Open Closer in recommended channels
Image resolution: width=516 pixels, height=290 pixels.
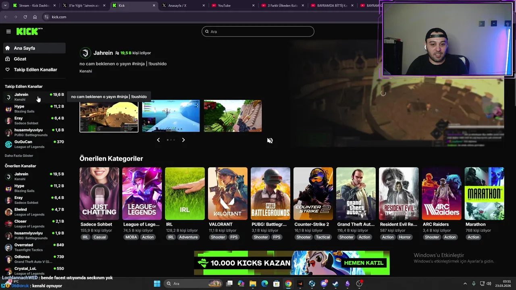(x=34, y=224)
